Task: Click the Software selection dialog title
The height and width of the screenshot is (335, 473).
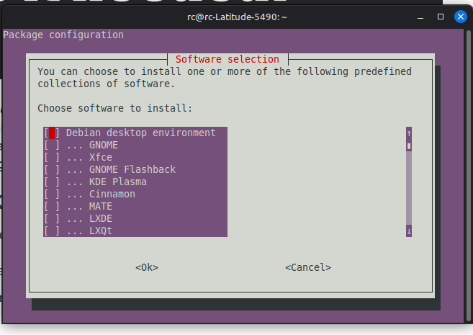Action: (228, 59)
